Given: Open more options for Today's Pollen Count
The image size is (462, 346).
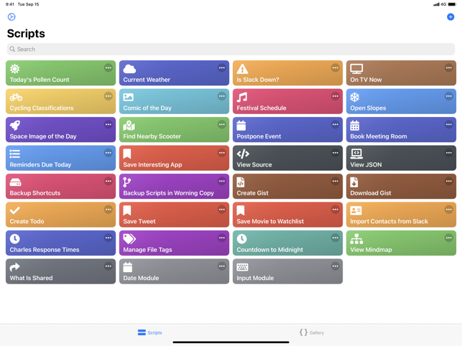Looking at the screenshot, I should [x=108, y=68].
